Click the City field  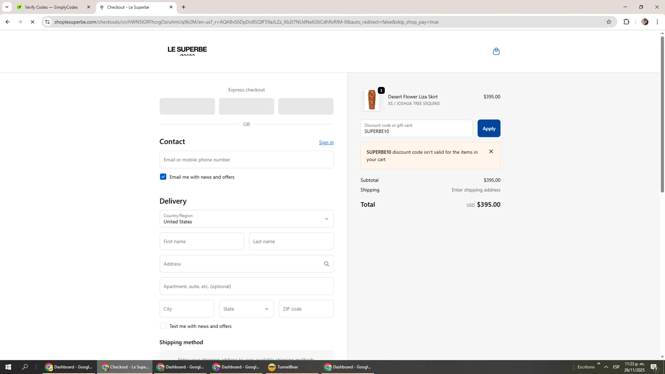187,309
